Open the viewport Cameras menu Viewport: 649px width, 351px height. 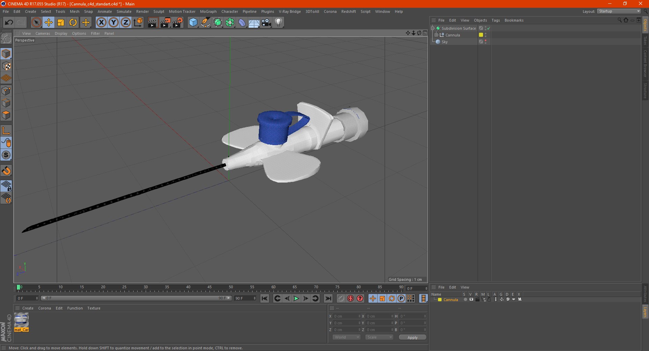pos(43,33)
